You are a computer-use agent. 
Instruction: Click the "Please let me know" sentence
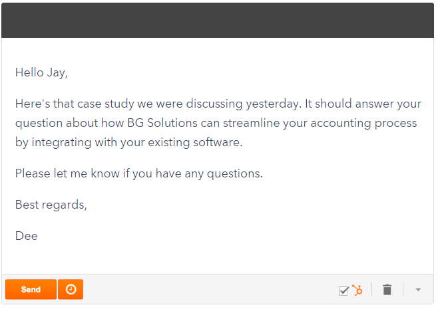tap(138, 174)
